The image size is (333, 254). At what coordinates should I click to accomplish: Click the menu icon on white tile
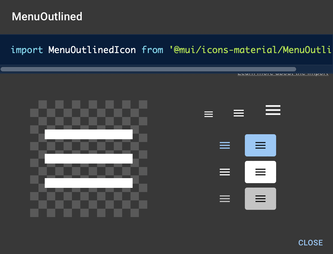[x=260, y=172]
